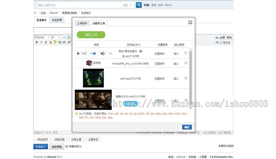Screen dimensions: 276x159
Task: Click the 活动 hot search link
Action: pyautogui.click(x=154, y=5)
